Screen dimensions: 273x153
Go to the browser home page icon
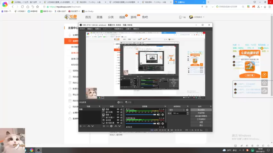tap(28, 7)
